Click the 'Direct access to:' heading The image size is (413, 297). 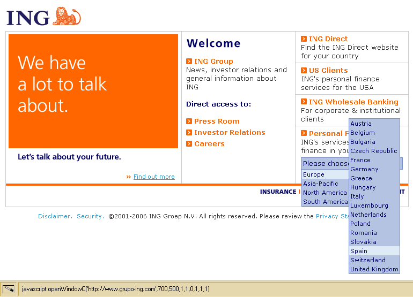pos(219,104)
